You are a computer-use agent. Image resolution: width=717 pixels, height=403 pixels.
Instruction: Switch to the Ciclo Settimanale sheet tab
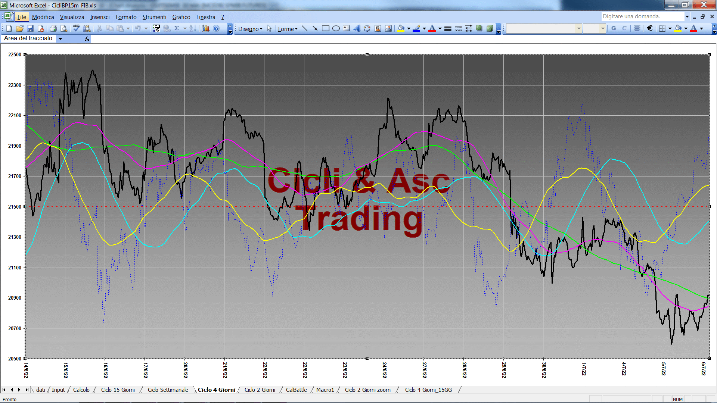tap(168, 390)
